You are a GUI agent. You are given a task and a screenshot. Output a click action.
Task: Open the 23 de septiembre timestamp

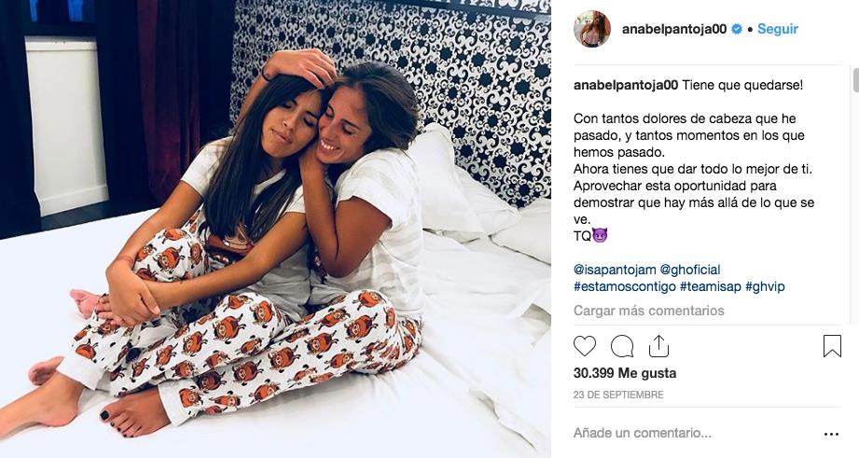(x=618, y=395)
